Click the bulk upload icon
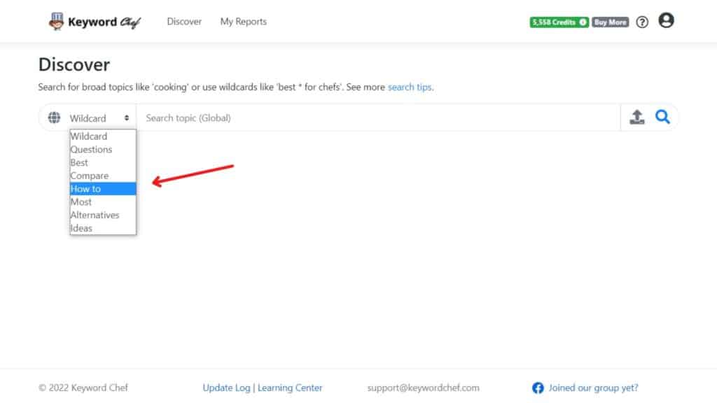717x403 pixels. point(637,117)
